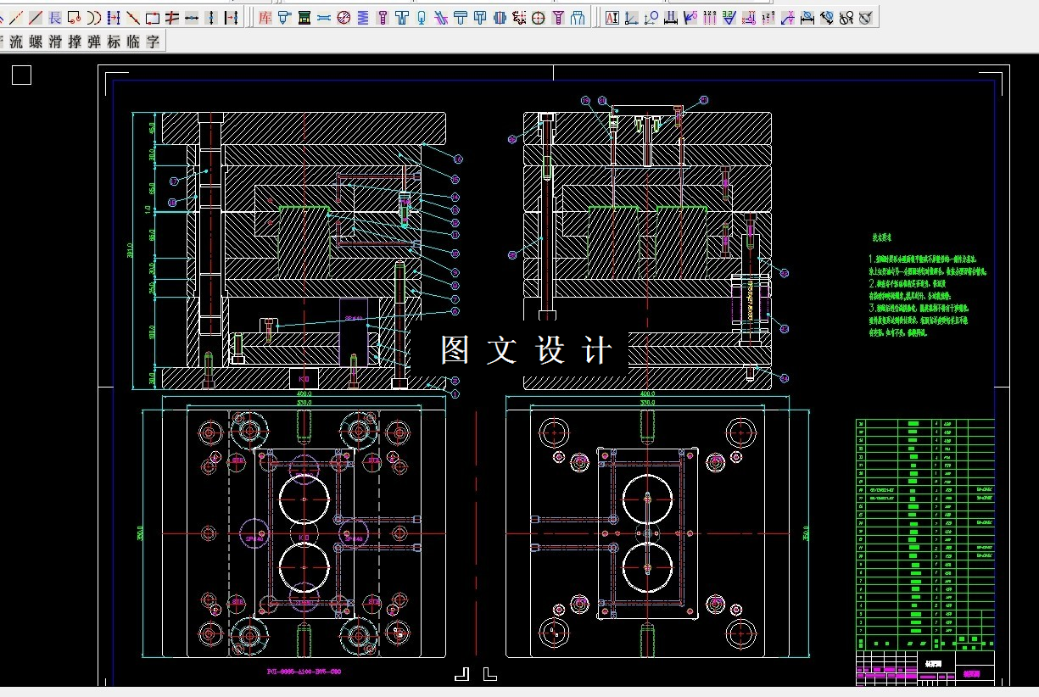Click the red dotted outline part icon
Screen dimensions: 1039x697
pyautogui.click(x=520, y=17)
